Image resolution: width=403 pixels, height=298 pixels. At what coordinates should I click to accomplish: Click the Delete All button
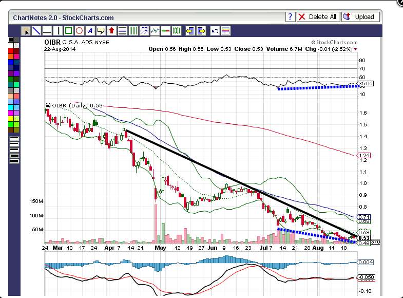coord(318,17)
